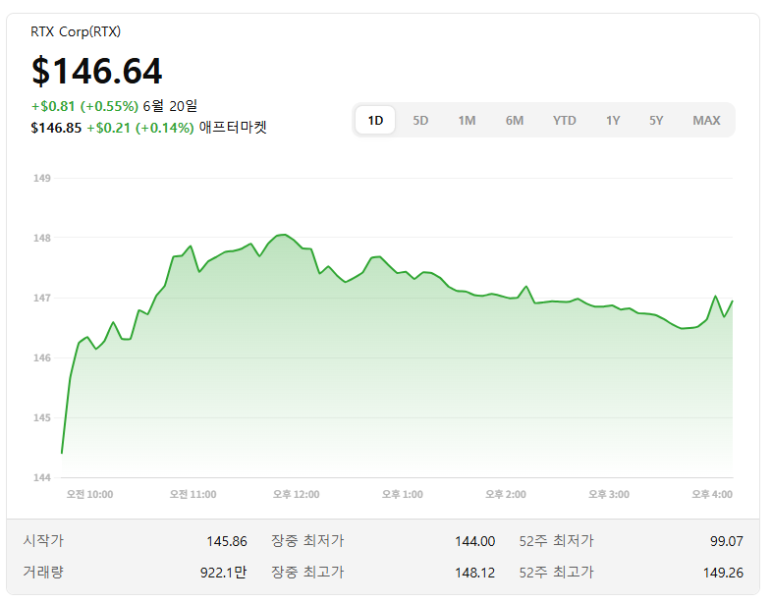Switch chart to 1M range
The image size is (772, 603).
coord(467,120)
